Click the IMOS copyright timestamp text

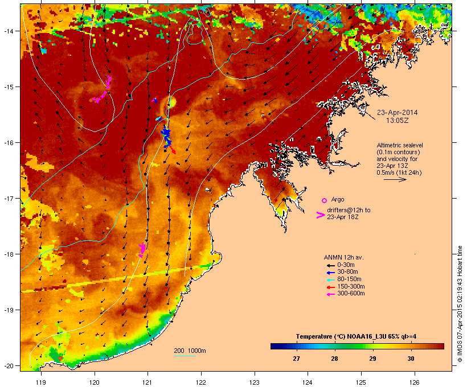[x=460, y=304]
